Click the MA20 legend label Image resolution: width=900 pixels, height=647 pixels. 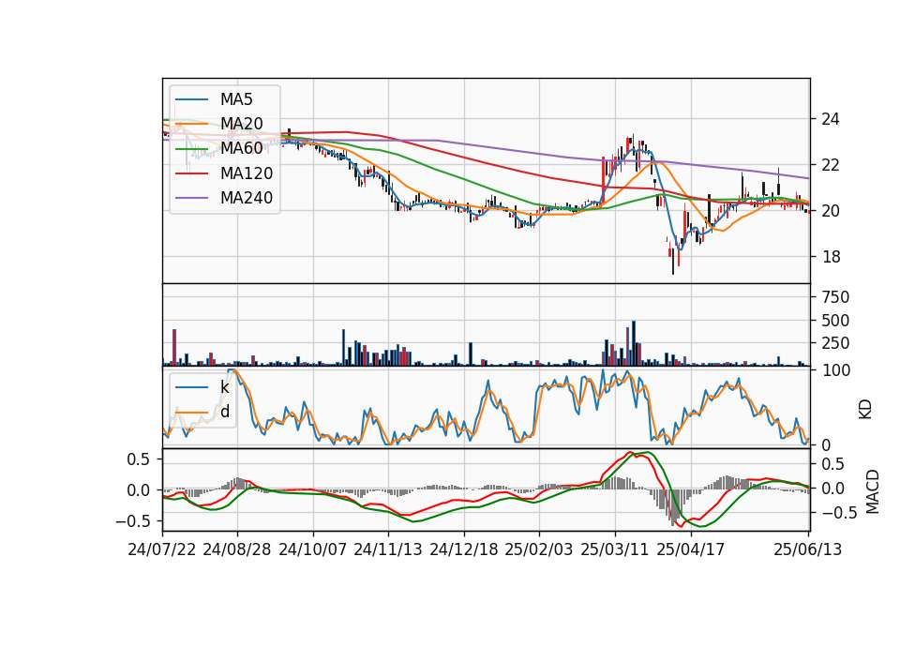coord(242,124)
